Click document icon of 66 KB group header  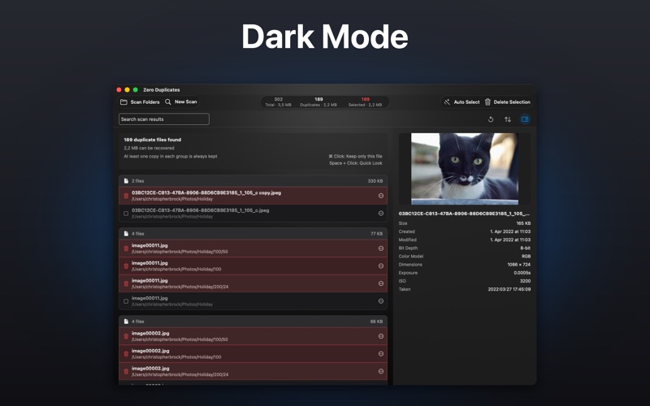126,322
